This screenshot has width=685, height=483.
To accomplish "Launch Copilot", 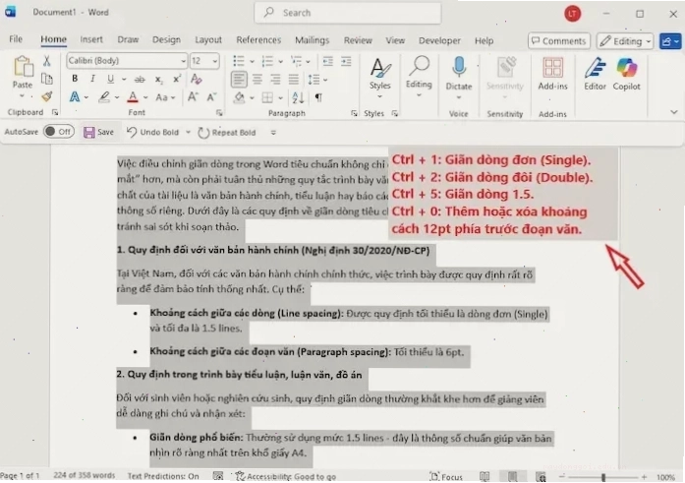I will 626,75.
